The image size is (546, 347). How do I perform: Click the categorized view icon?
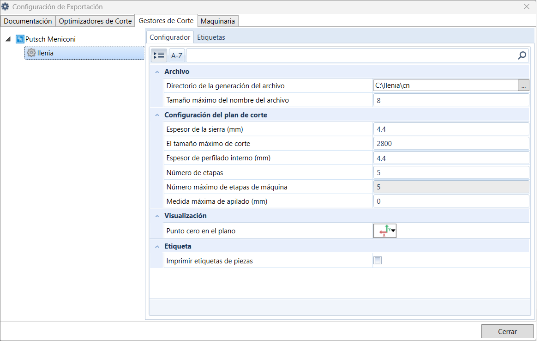pyautogui.click(x=159, y=55)
